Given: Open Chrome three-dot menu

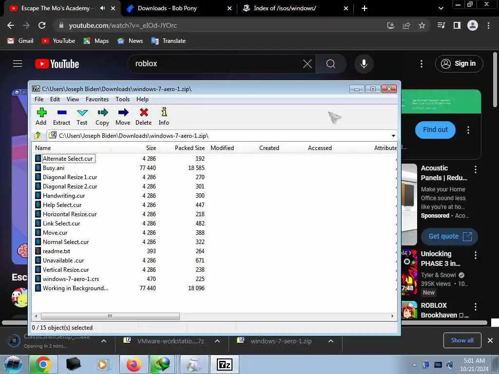Looking at the screenshot, I should [488, 25].
